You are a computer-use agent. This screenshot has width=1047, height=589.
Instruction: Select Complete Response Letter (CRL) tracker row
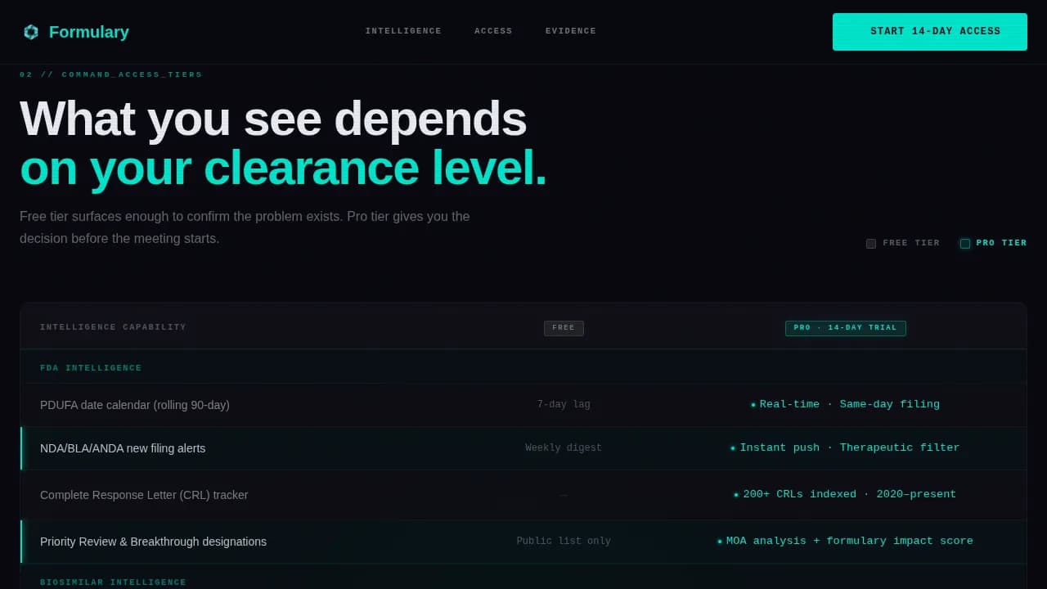pyautogui.click(x=523, y=495)
